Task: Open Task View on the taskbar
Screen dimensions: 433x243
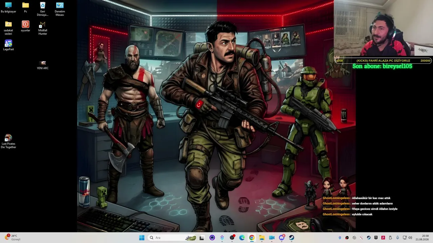Action: (x=202, y=238)
